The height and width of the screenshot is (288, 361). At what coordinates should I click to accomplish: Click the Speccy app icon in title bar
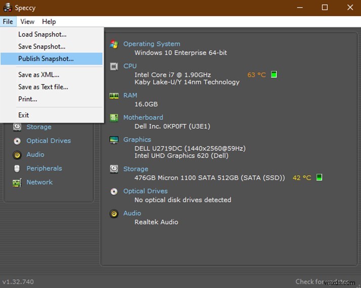(8, 8)
